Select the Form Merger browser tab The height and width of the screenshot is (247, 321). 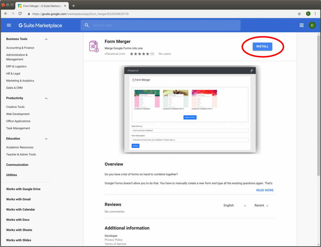pyautogui.click(x=42, y=6)
